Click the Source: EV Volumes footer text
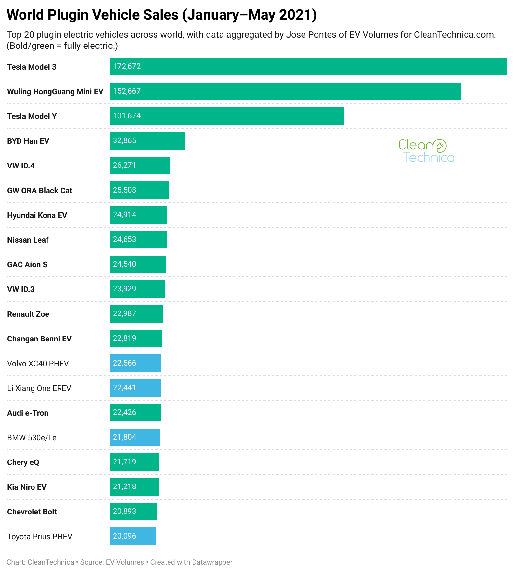 click(x=112, y=562)
